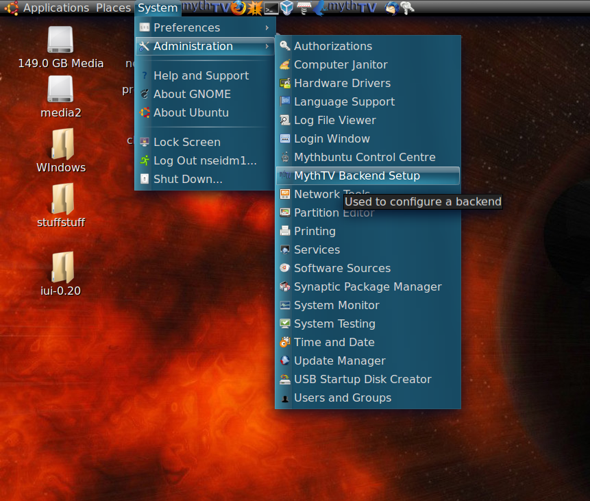590x501 pixels.
Task: Click the orange starburst panel launcher
Action: coord(255,8)
